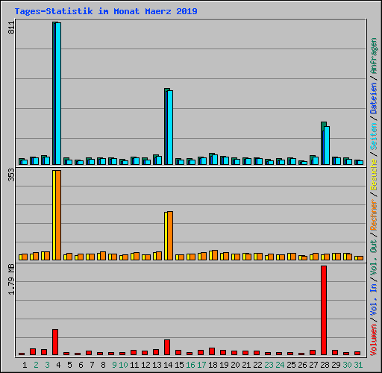Click day label '27' on the x-axis
382x373 pixels.
(313, 365)
